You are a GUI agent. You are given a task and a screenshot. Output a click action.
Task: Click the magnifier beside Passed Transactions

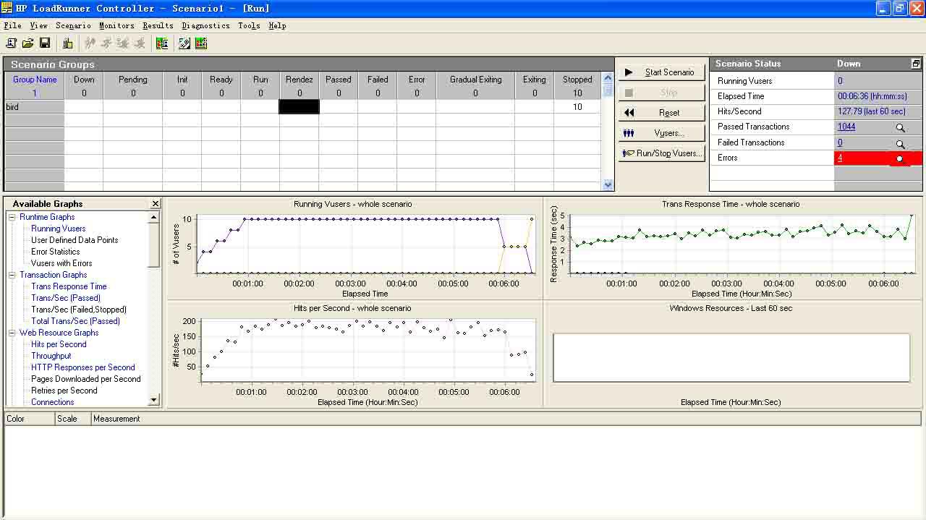[x=901, y=127]
